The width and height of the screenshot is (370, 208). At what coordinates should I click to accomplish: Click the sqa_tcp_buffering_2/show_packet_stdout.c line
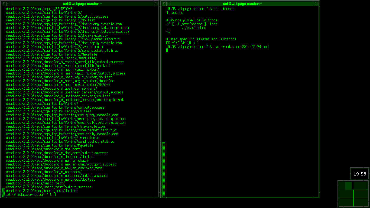click(63, 39)
